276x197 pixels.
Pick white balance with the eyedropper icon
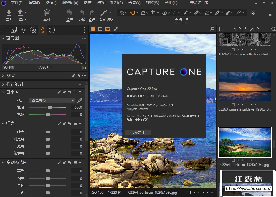click(80, 100)
